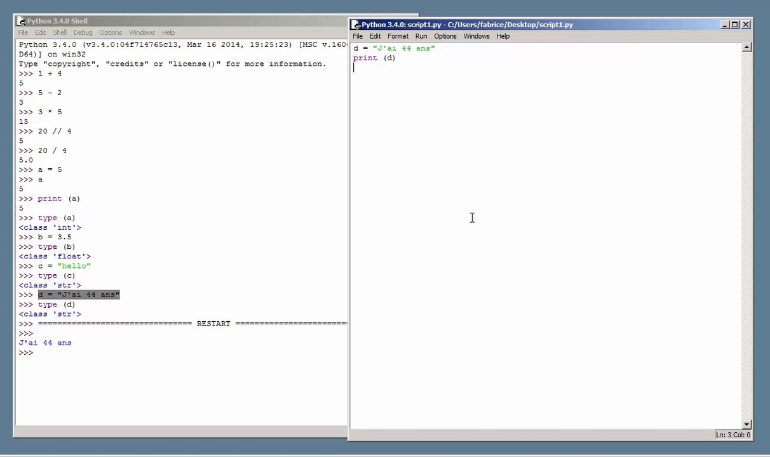The width and height of the screenshot is (770, 457).
Task: Click the Ln: 3 status indicator
Action: [724, 435]
